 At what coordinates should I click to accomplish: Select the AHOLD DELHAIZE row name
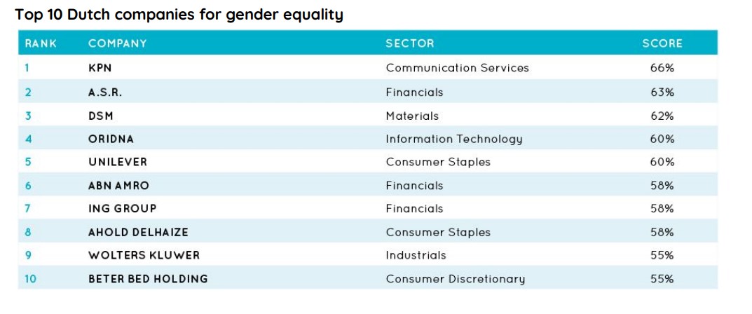tap(138, 232)
